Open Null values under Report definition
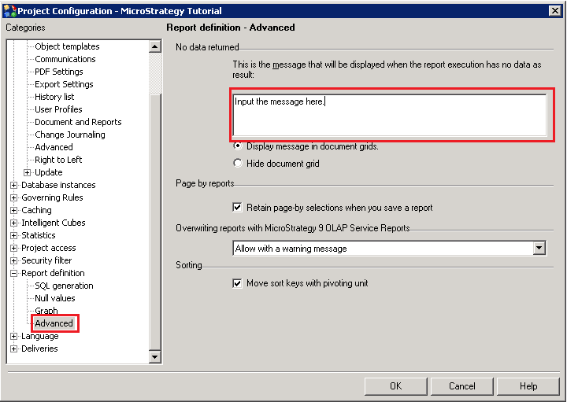The height and width of the screenshot is (402, 567). point(55,298)
